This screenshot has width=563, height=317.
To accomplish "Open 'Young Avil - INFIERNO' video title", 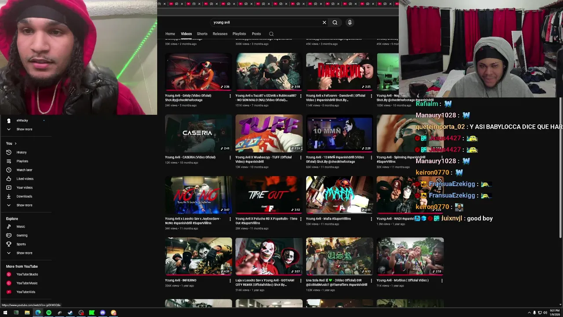I will click(x=181, y=280).
